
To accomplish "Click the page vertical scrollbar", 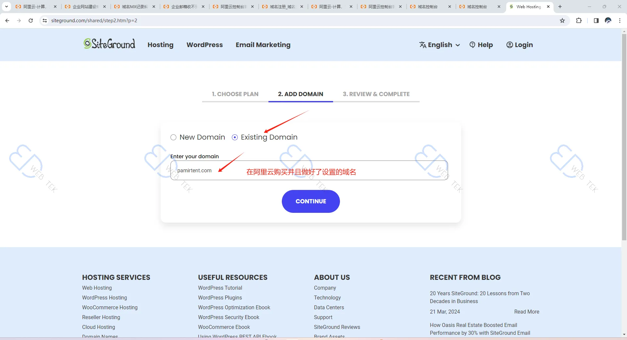I will pyautogui.click(x=624, y=137).
